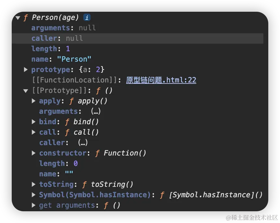Image resolution: width=280 pixels, height=223 pixels.
Task: Expand constructor: f Function() entry
Action: 34,153
